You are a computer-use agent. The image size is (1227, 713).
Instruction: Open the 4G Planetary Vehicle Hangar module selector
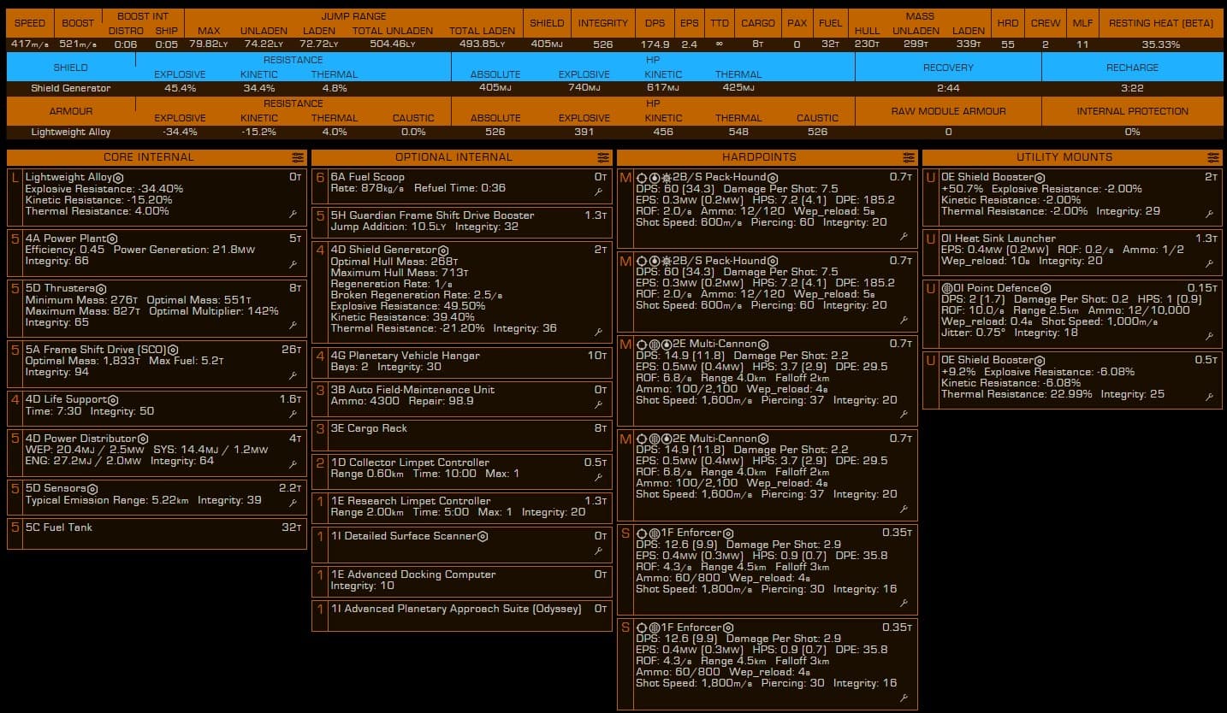405,356
